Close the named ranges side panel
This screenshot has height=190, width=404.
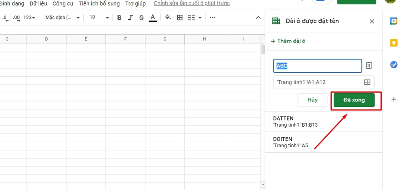tap(372, 21)
